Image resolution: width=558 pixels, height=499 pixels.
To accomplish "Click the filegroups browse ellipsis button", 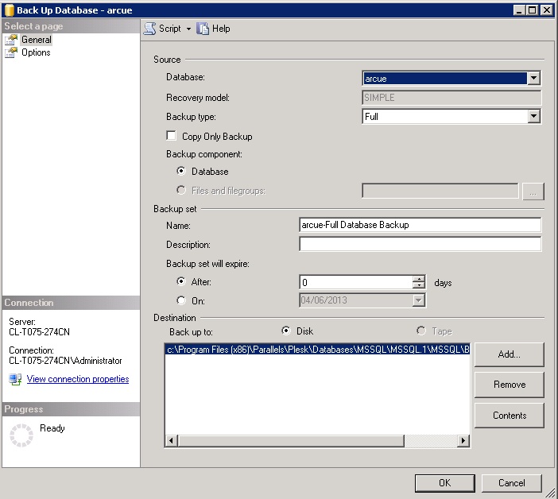I will 533,191.
